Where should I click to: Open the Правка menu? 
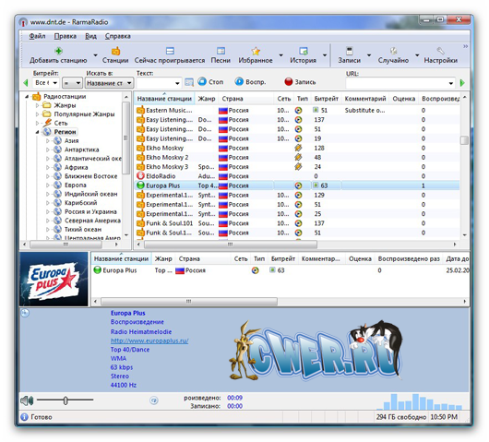click(66, 36)
